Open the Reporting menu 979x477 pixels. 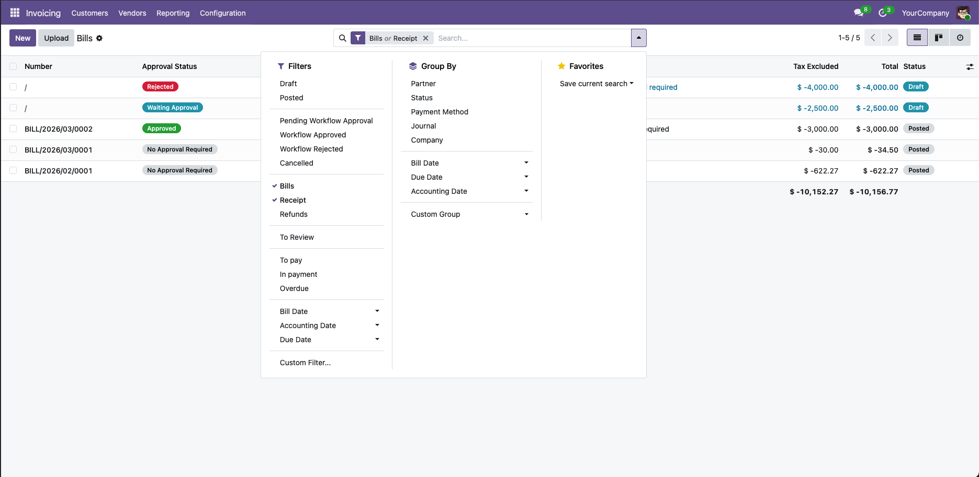173,13
